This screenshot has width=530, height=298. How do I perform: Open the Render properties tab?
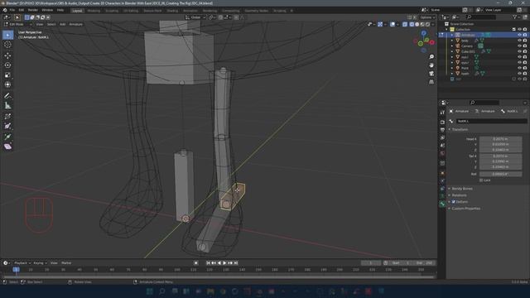442,122
